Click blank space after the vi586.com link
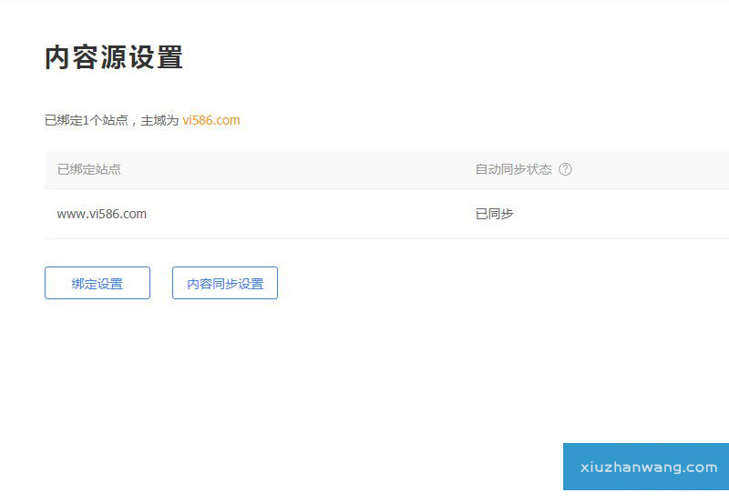 (x=410, y=120)
